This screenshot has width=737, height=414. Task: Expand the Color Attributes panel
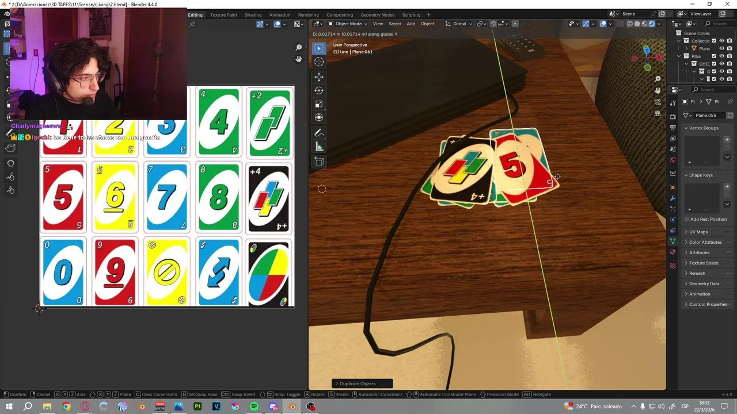click(705, 242)
